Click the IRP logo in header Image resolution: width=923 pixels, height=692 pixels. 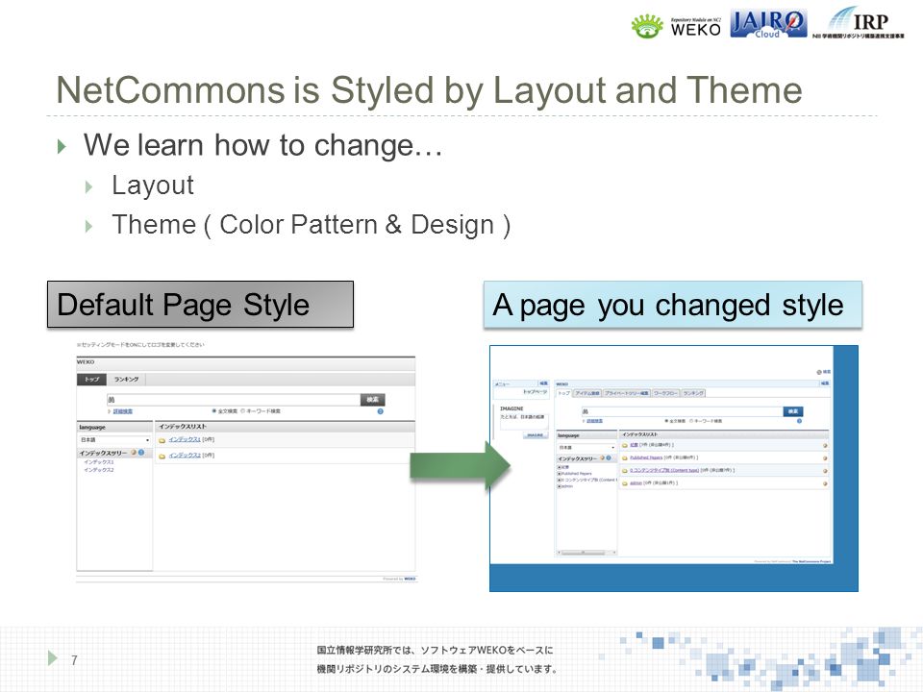(859, 23)
